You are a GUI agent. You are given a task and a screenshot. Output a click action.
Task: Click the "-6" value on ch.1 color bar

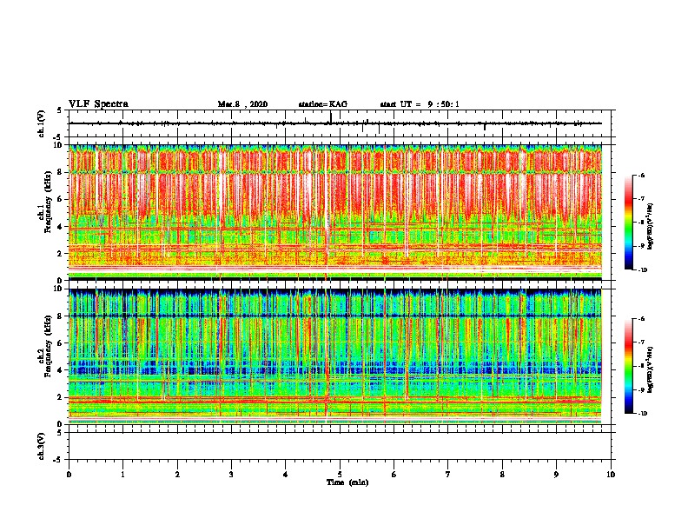point(640,175)
